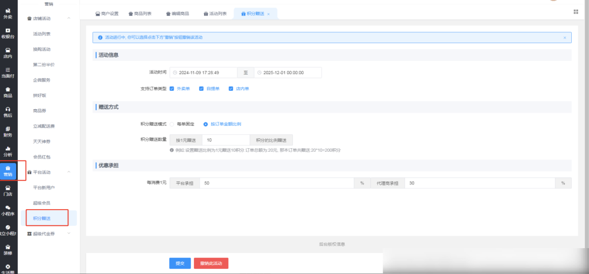589x274 pixels.
Task: Collapse the 平台活动 menu group
Action: pyautogui.click(x=69, y=172)
